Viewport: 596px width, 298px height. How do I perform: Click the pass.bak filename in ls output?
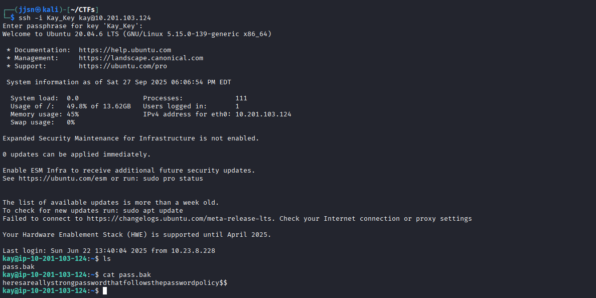tap(19, 267)
